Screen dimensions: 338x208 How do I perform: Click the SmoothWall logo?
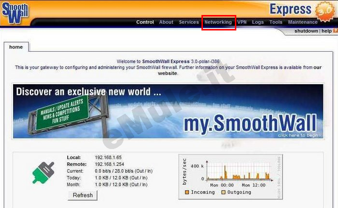point(15,13)
